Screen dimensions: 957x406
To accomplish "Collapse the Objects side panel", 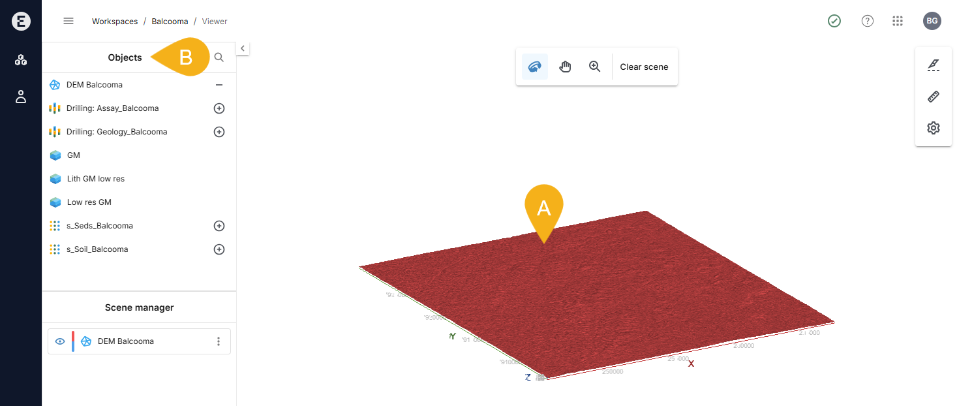I will (243, 48).
